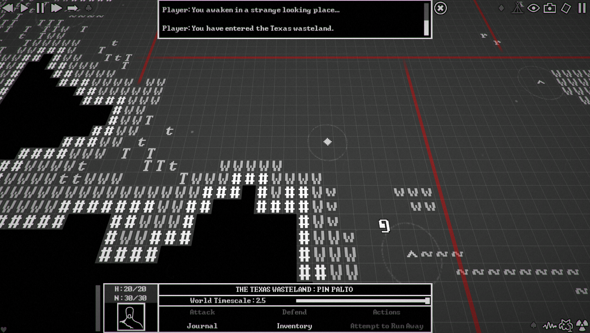590x333 pixels.
Task: Click the club suit icon
Action: [88, 8]
